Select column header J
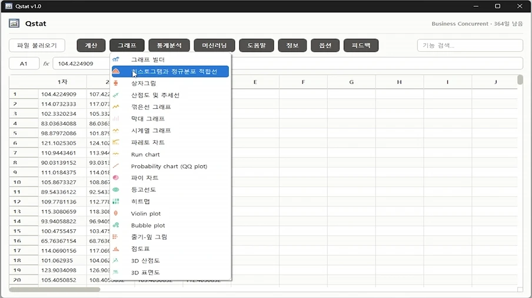Viewport: 532px width, 298px height. (x=496, y=82)
